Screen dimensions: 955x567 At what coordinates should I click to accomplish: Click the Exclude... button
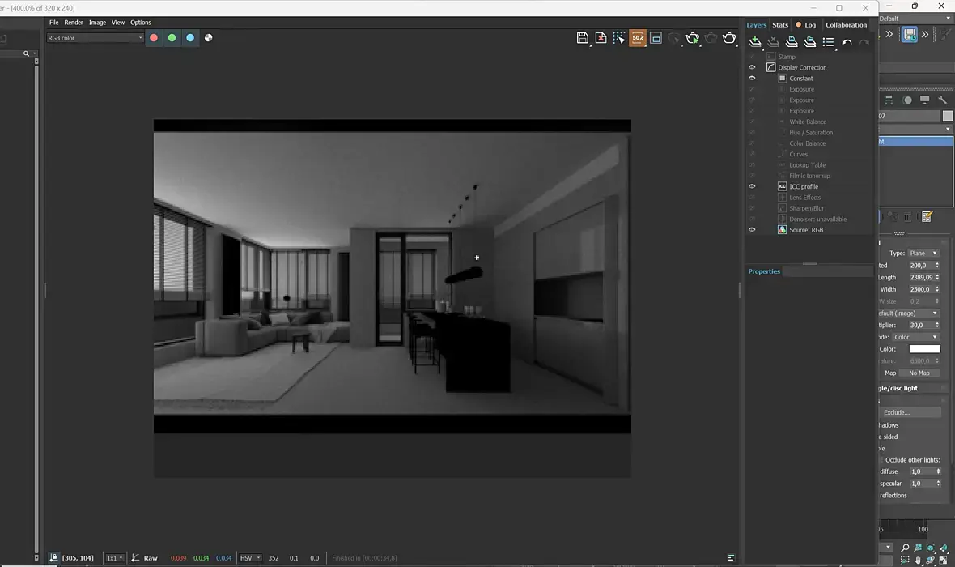point(910,413)
